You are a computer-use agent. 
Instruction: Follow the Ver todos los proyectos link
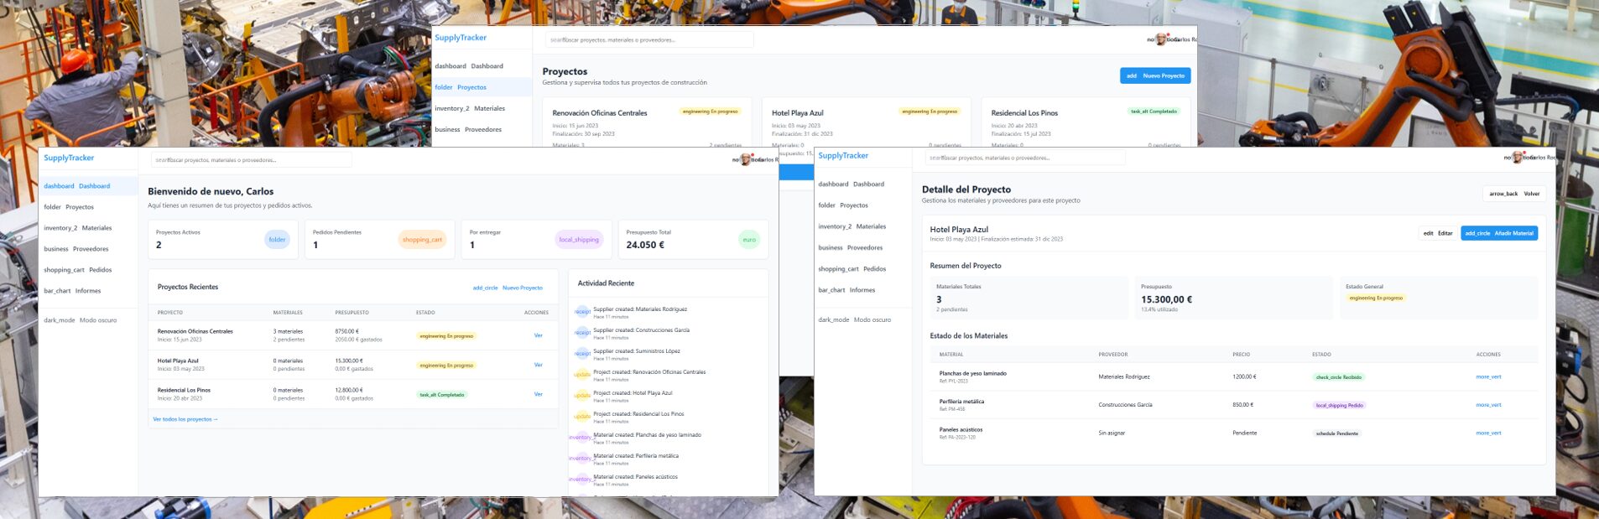point(185,419)
